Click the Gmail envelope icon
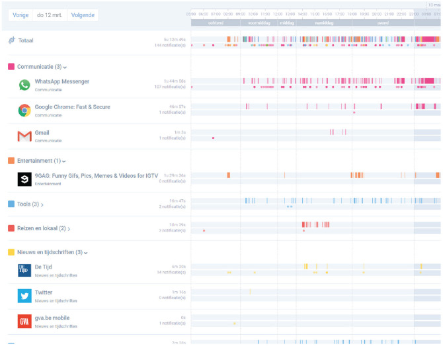The height and width of the screenshot is (346, 443). (x=24, y=136)
